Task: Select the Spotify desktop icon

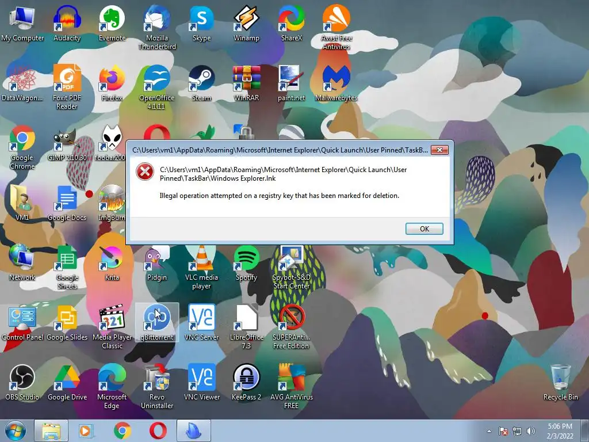Action: pyautogui.click(x=246, y=263)
